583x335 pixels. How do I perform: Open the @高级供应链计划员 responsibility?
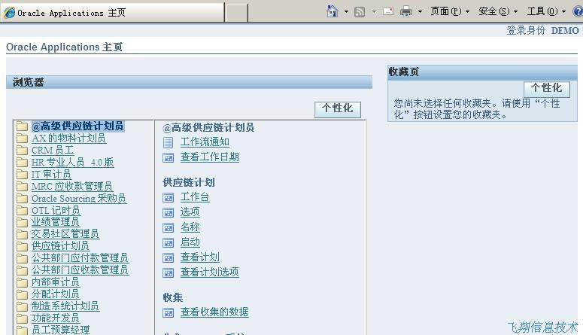coord(77,126)
